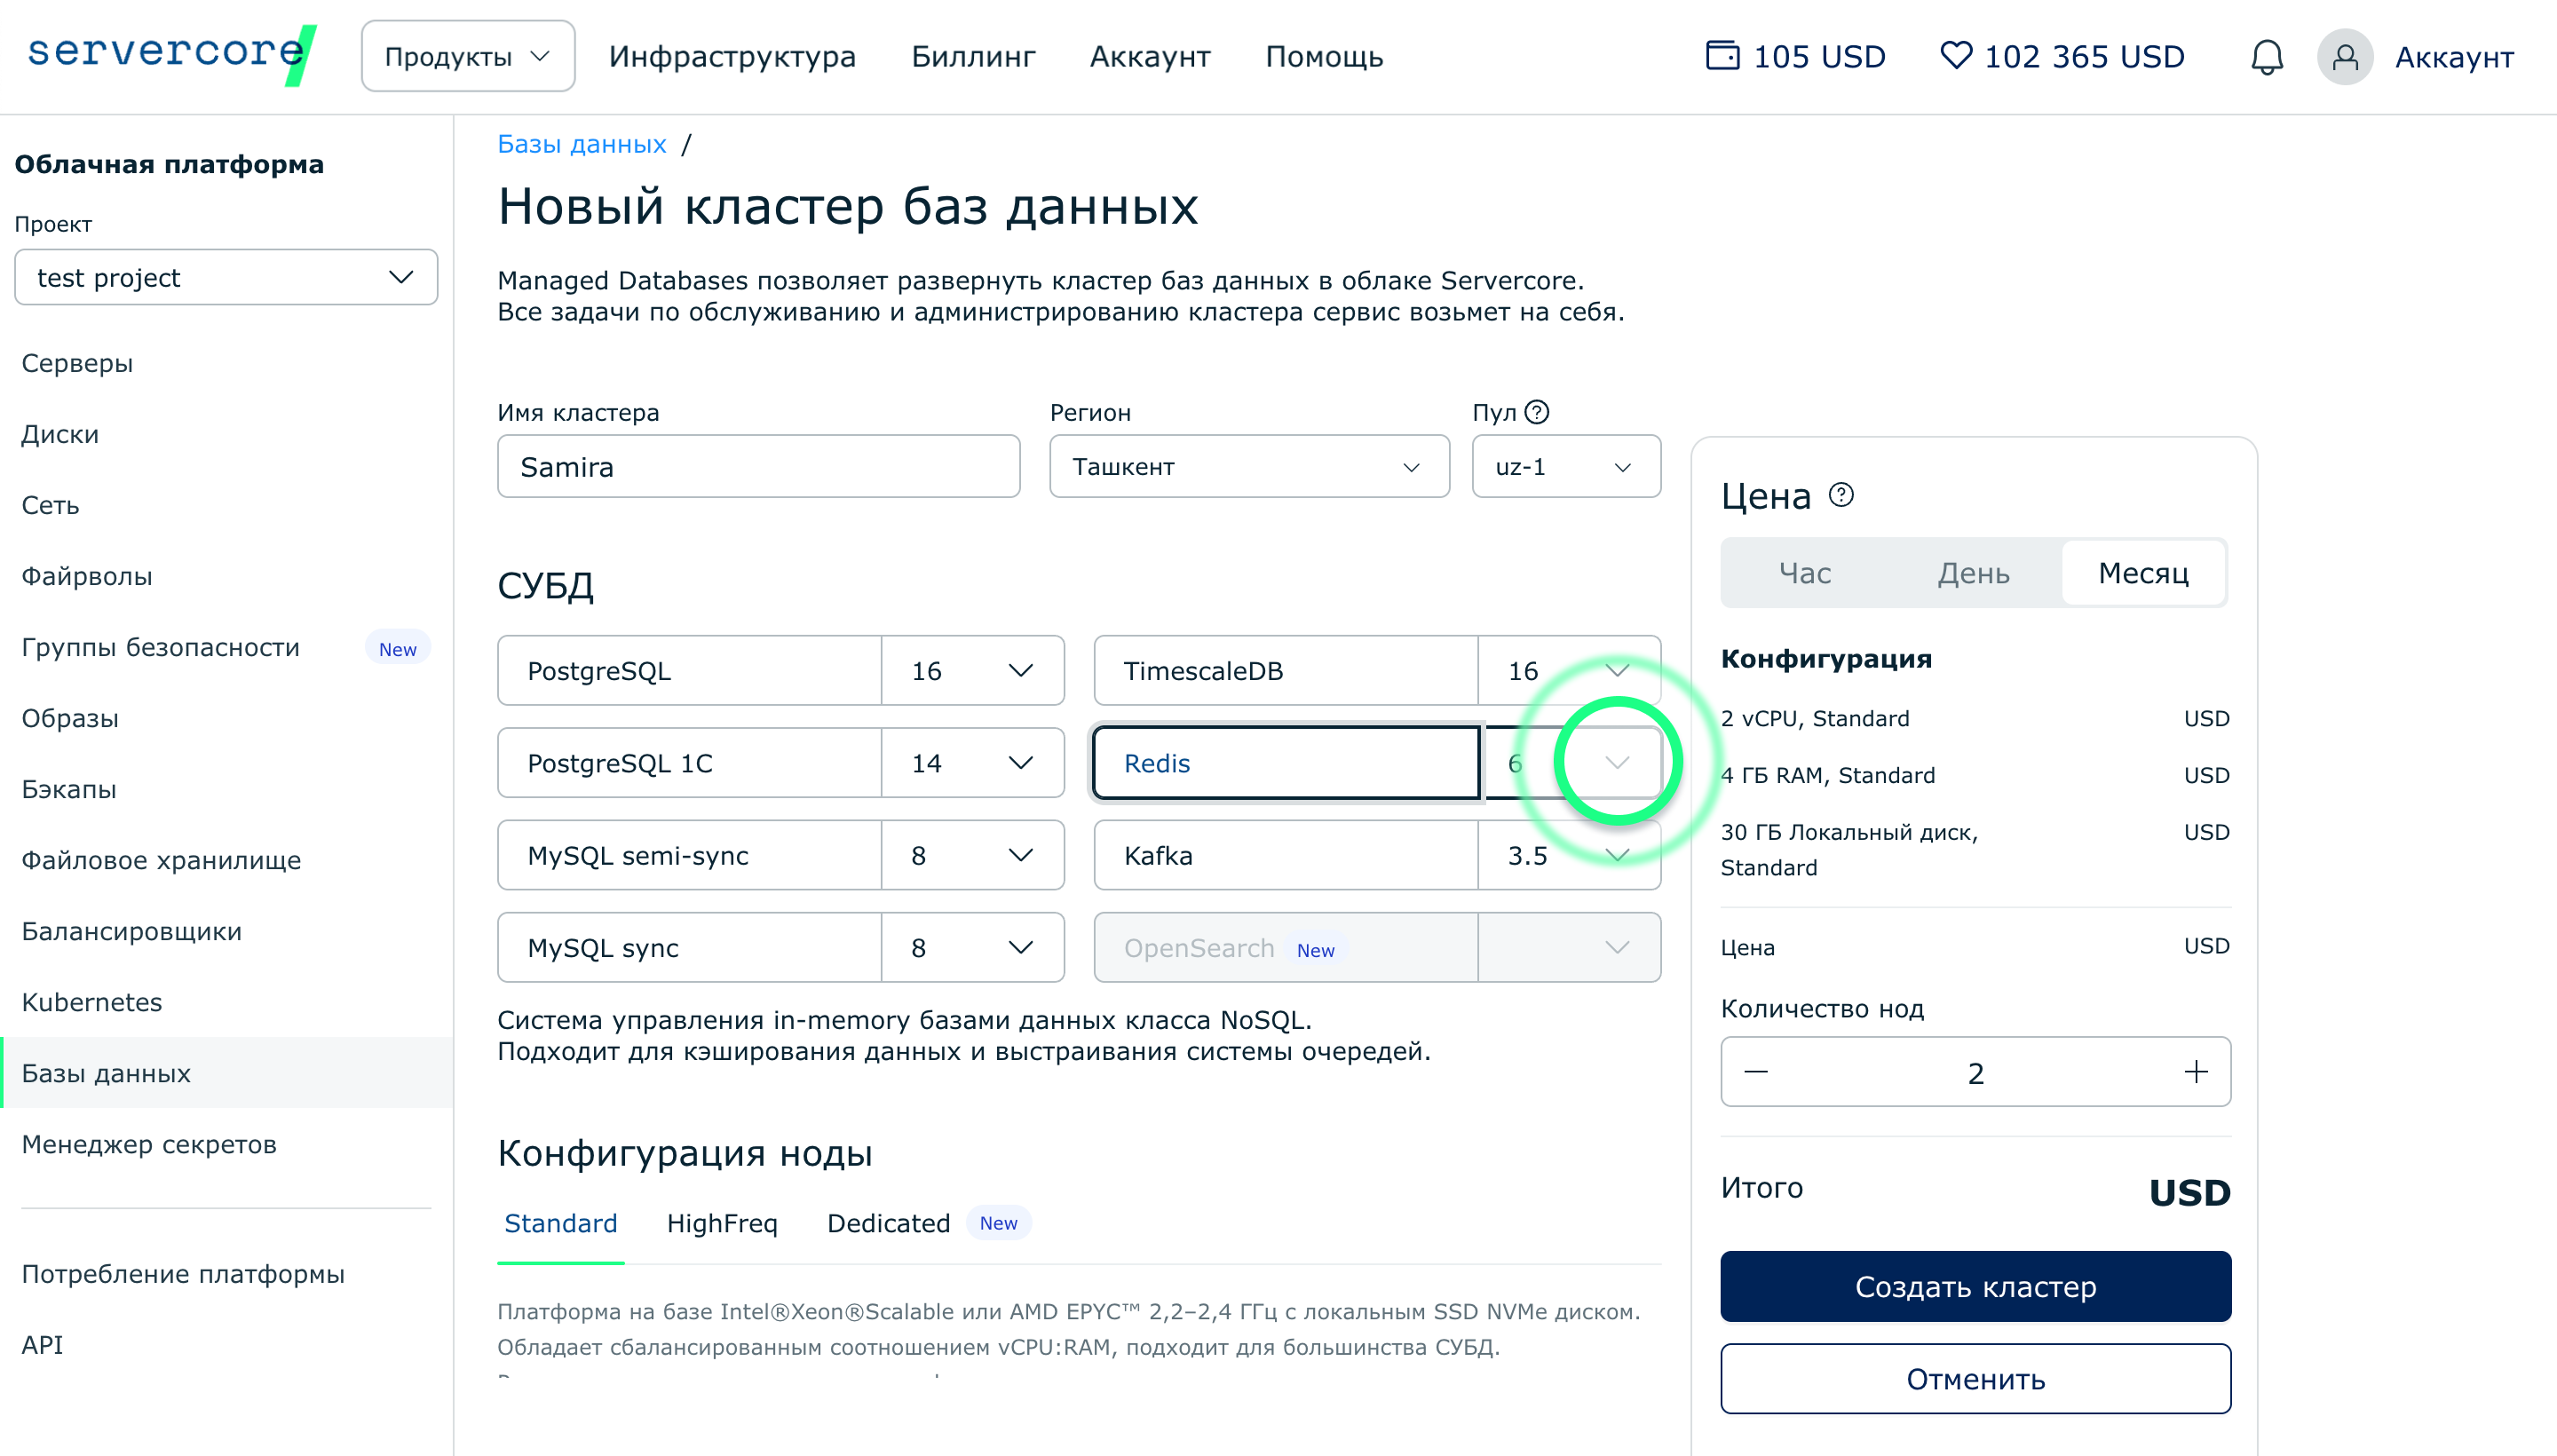Open MySQL sync version dropdown
2557x1456 pixels.
(972, 947)
